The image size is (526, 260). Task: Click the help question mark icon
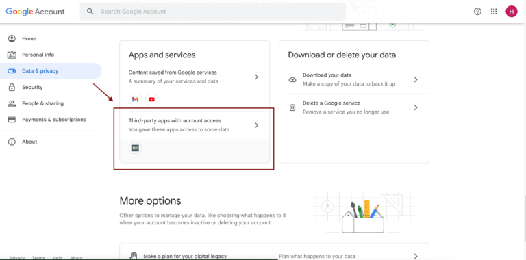477,12
